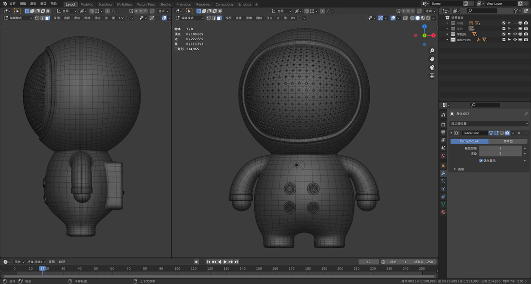Click the perspective/orthographic grid gizmo icon

(432, 76)
